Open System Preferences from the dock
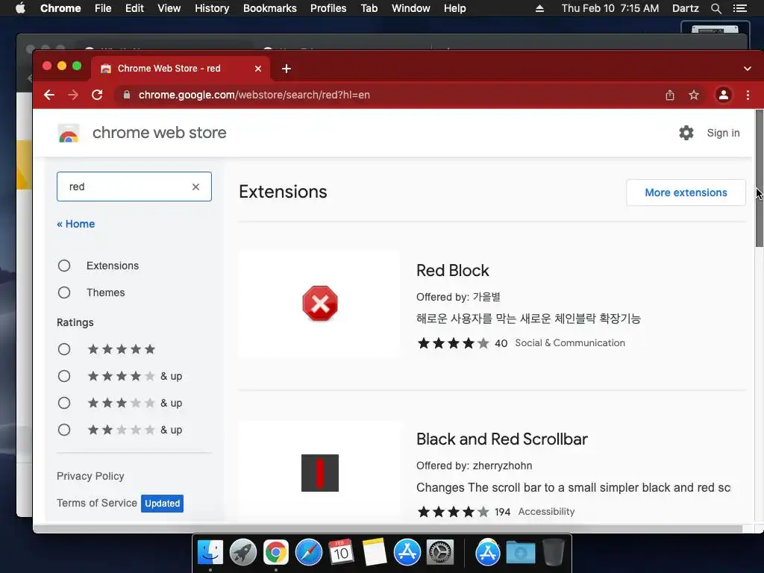 (440, 553)
